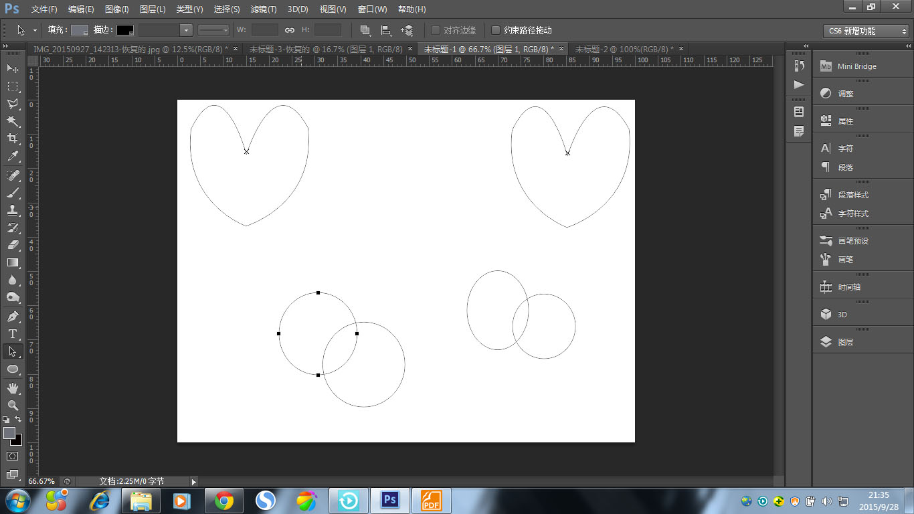Expand the narrow icon panel column

click(805, 46)
